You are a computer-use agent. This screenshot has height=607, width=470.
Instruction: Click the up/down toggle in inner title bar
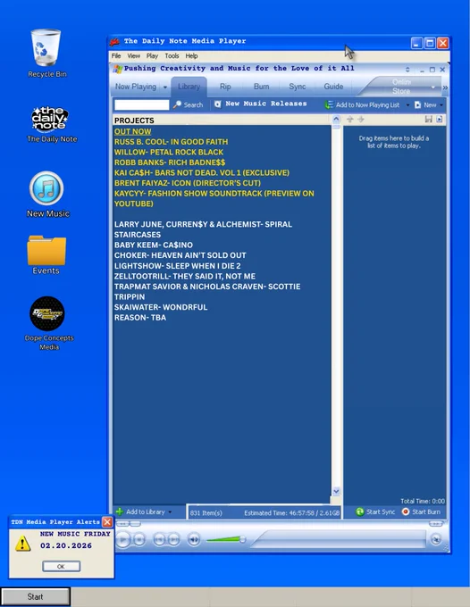click(407, 70)
